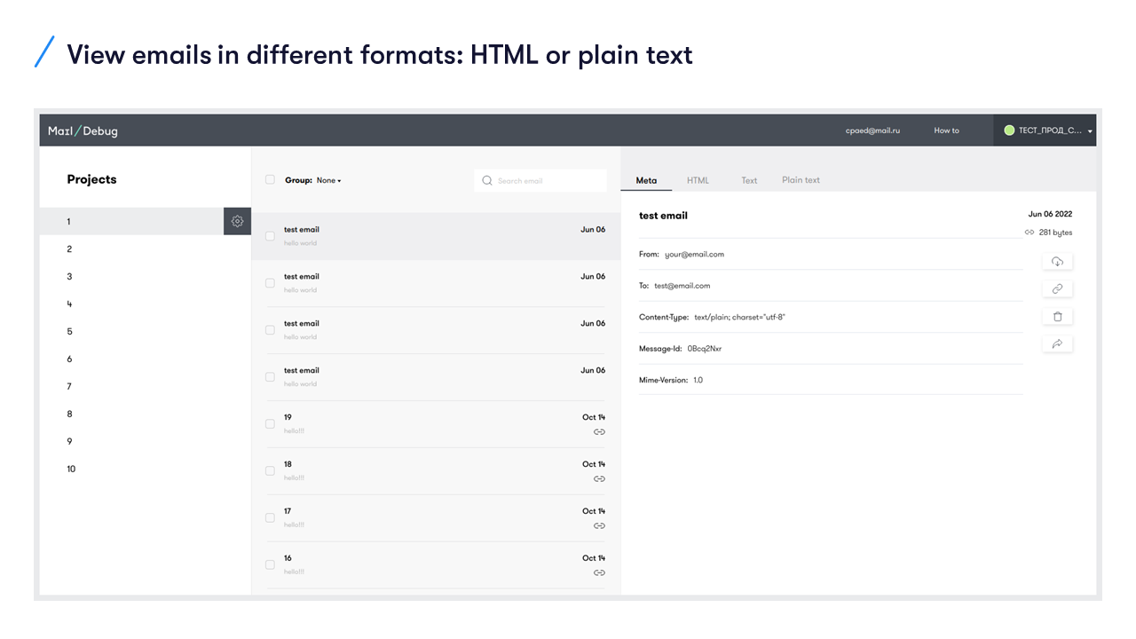Click the download email icon
1136x639 pixels.
pyautogui.click(x=1057, y=261)
